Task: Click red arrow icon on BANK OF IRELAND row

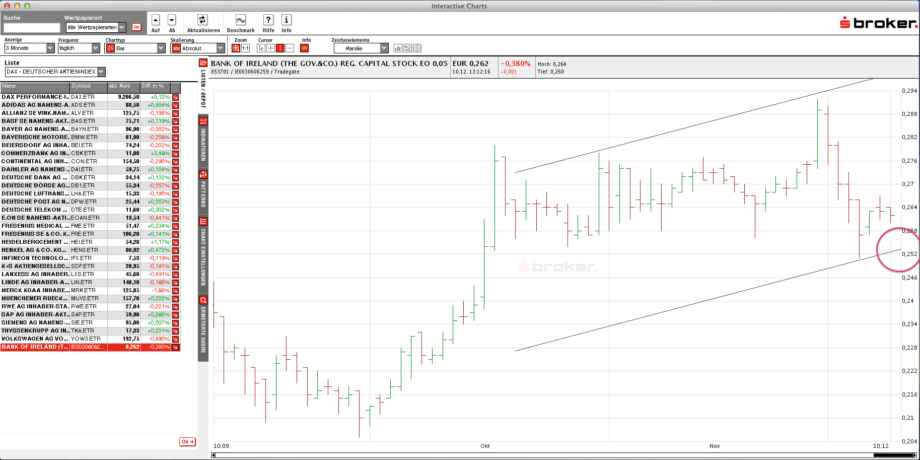Action: (175, 347)
